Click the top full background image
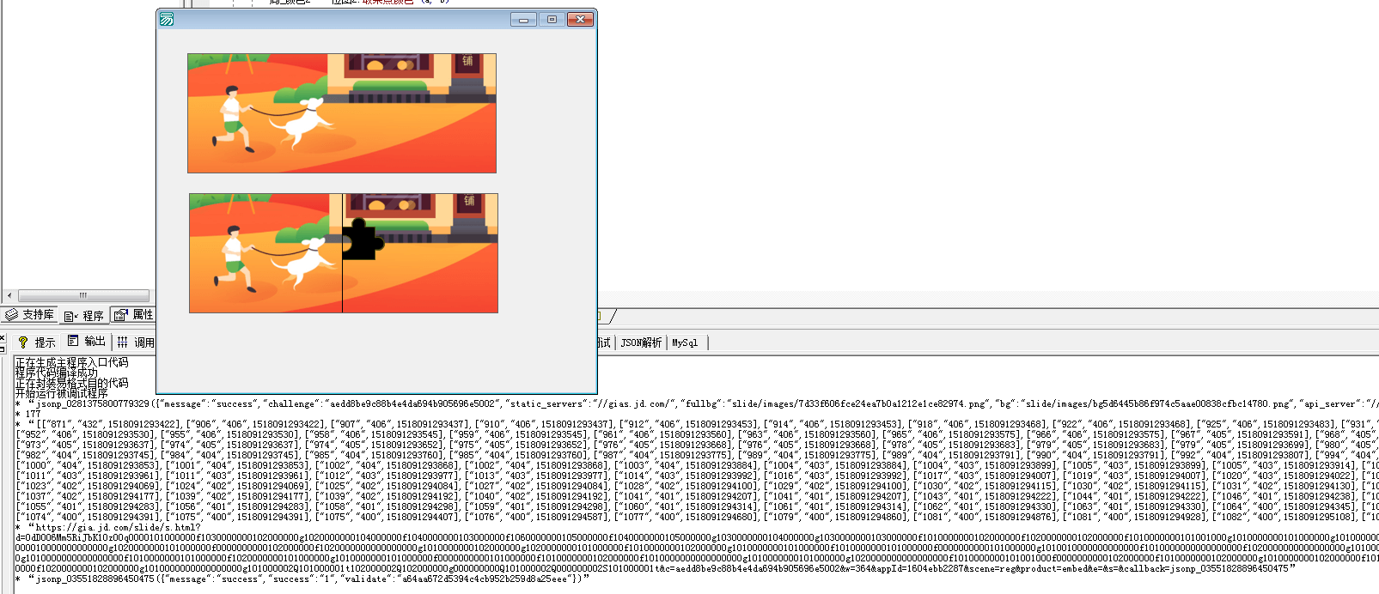The height and width of the screenshot is (594, 1379). coord(342,113)
